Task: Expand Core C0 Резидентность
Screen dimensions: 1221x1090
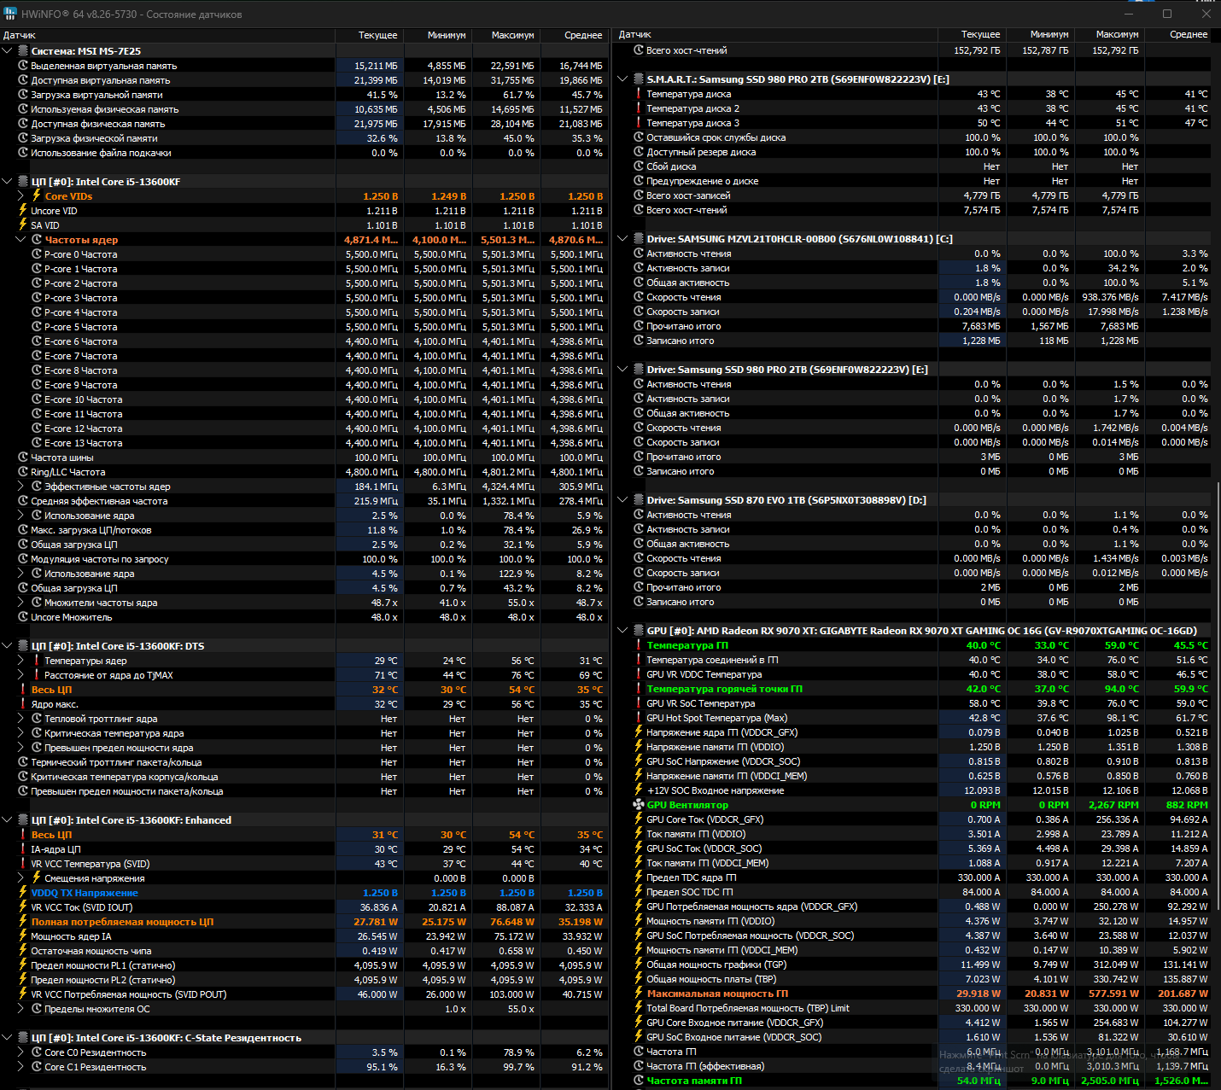Action: pyautogui.click(x=21, y=1052)
